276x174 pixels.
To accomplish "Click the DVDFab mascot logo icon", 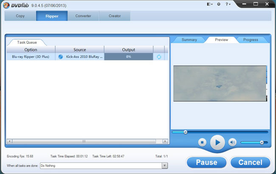I will pyautogui.click(x=6, y=5).
